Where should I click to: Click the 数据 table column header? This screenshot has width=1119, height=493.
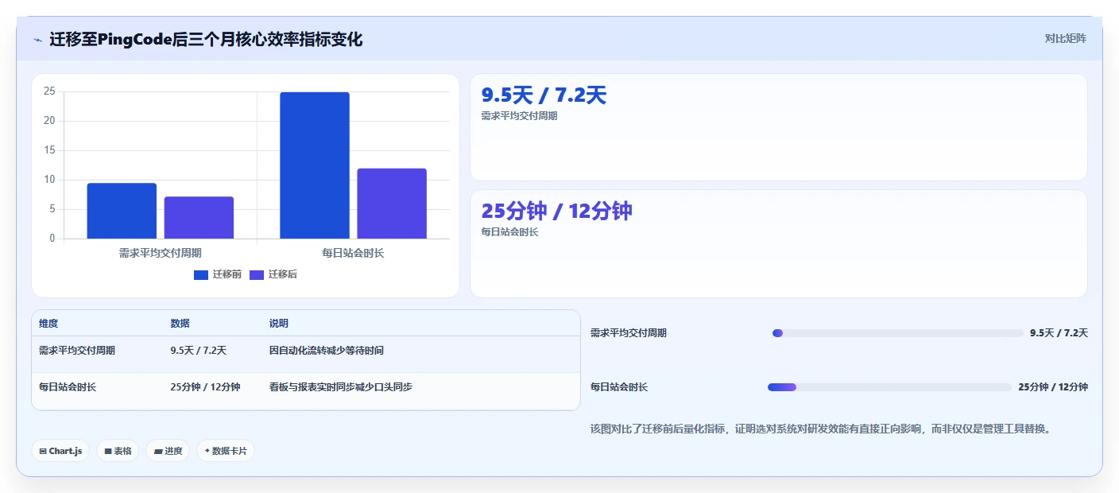point(180,324)
